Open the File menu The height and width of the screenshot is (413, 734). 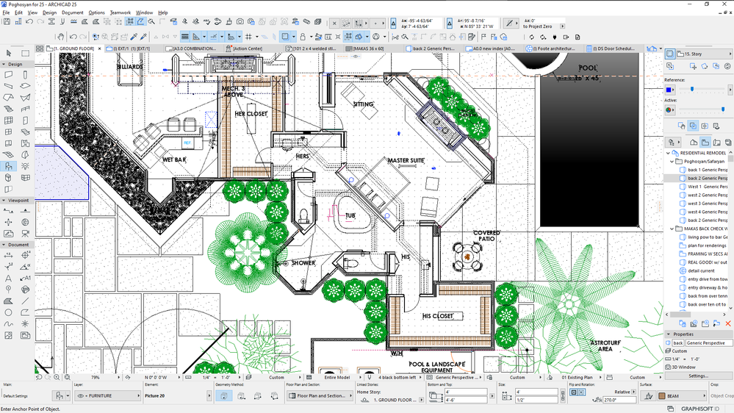[6, 12]
